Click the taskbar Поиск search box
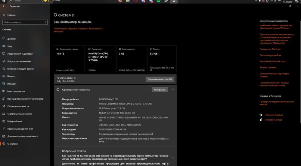The width and height of the screenshot is (301, 166). 30,1
